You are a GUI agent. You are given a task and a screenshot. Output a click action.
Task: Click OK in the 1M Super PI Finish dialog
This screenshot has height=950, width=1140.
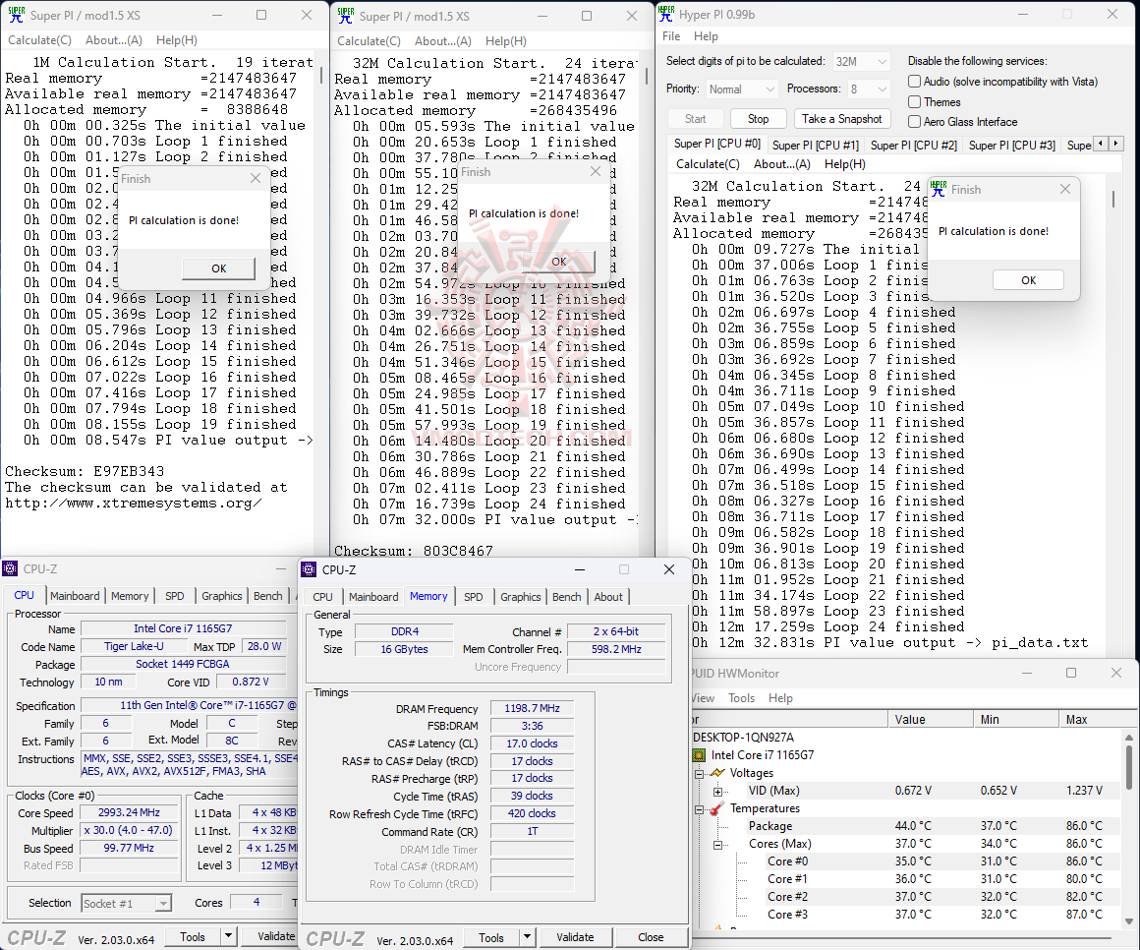click(x=219, y=268)
